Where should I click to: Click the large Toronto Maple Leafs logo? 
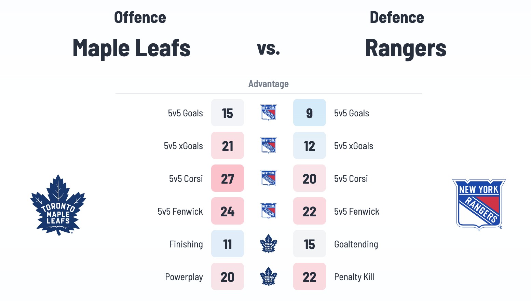(58, 205)
